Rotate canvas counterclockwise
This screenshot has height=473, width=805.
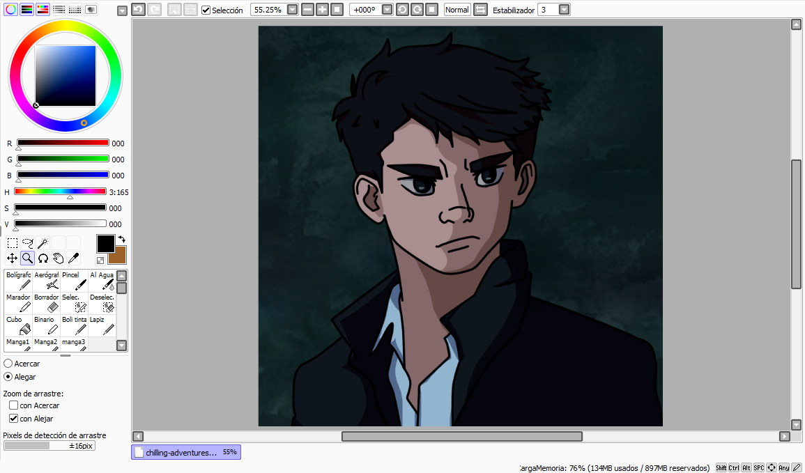(x=403, y=10)
